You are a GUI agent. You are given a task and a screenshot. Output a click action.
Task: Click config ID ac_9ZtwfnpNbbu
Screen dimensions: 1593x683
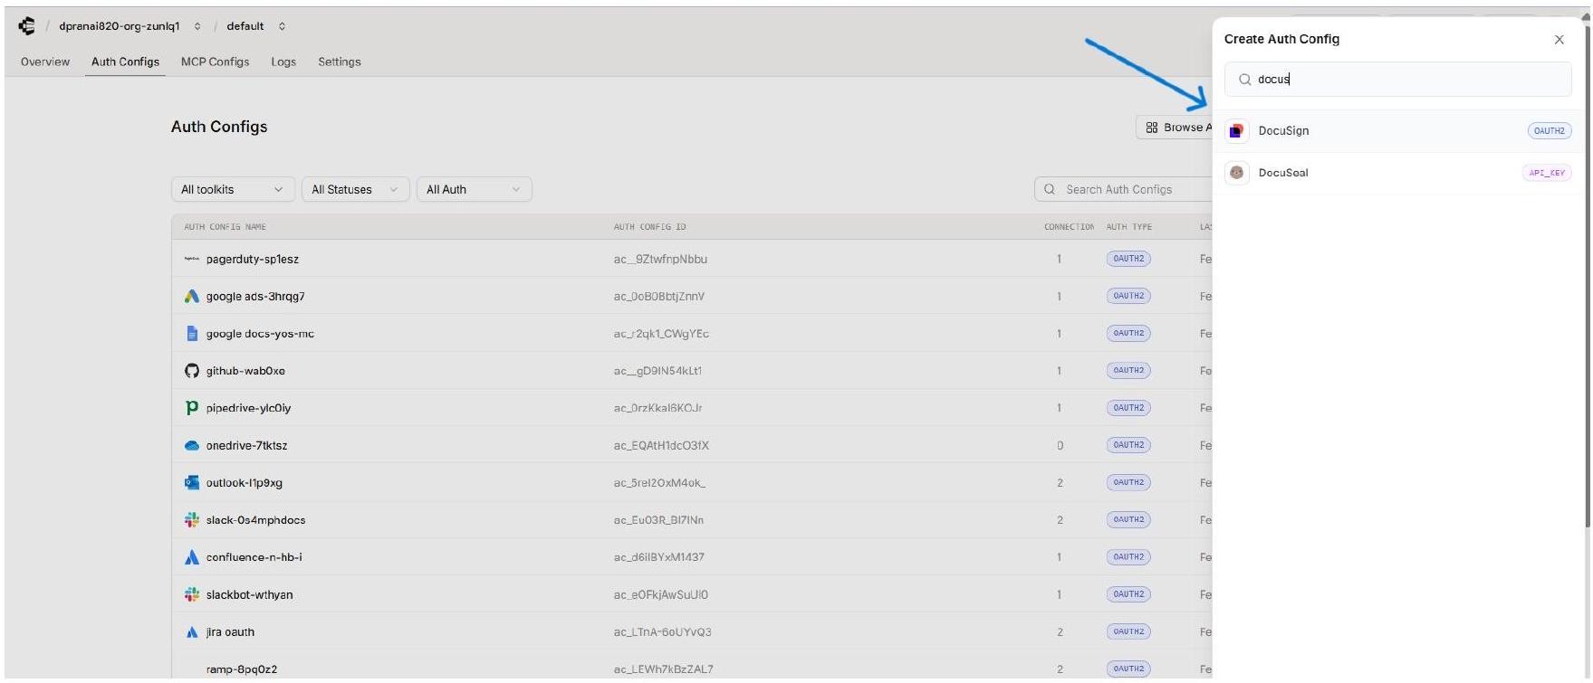coord(660,259)
